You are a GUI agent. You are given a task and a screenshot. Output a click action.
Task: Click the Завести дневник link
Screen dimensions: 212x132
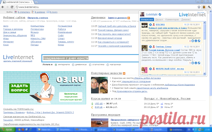117,17
